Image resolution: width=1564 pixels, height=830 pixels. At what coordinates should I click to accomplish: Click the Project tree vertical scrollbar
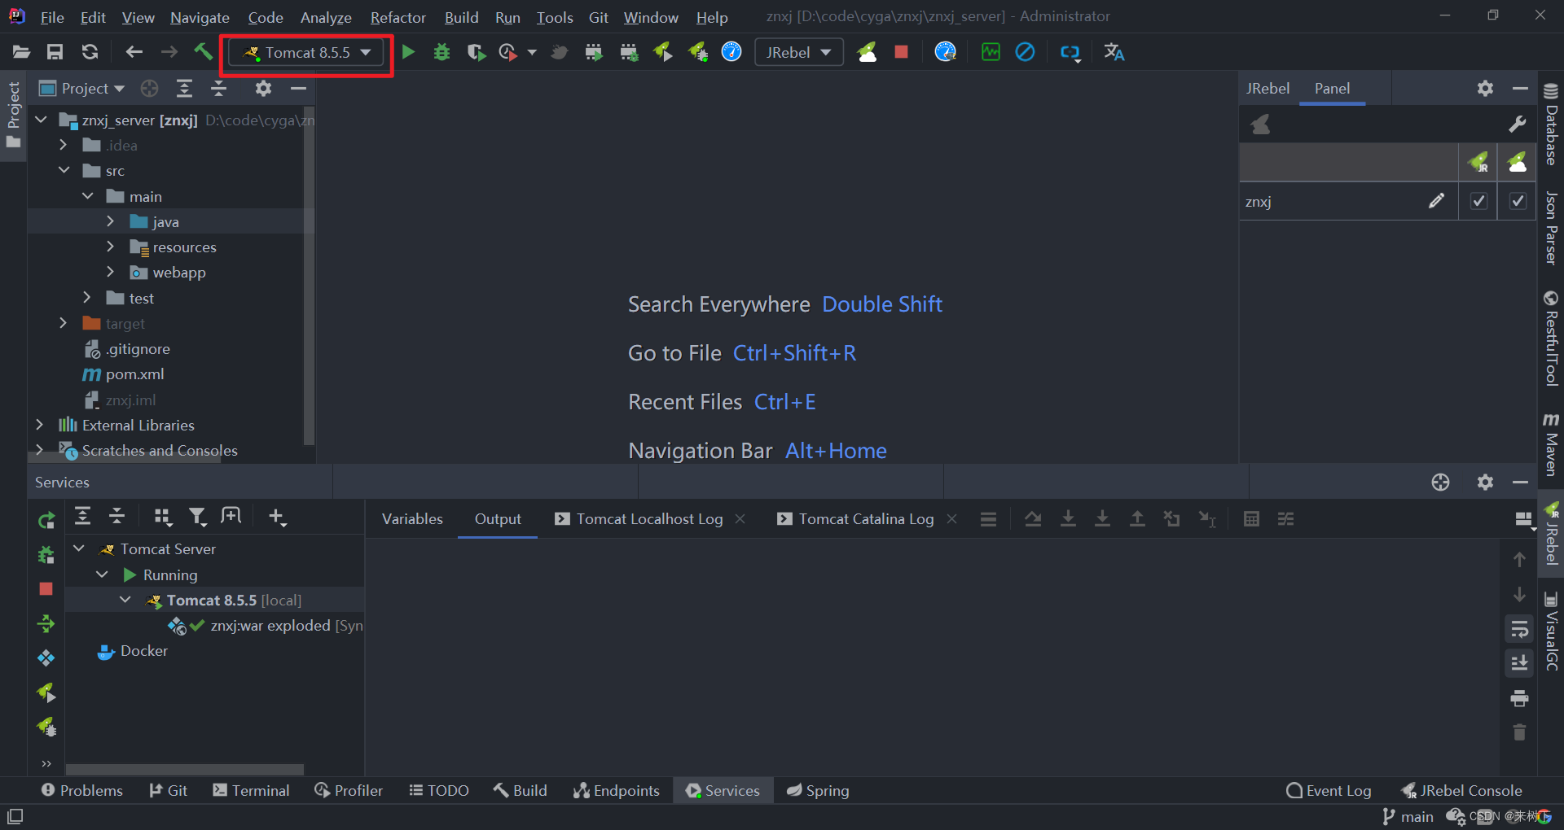309,277
